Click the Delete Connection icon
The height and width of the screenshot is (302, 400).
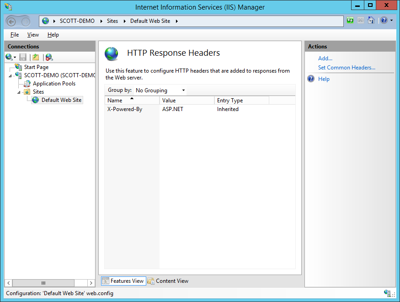coord(49,58)
